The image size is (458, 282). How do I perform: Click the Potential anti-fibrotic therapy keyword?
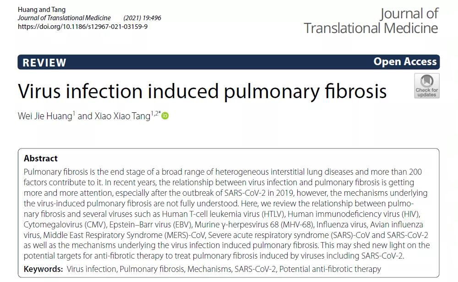tap(330, 269)
